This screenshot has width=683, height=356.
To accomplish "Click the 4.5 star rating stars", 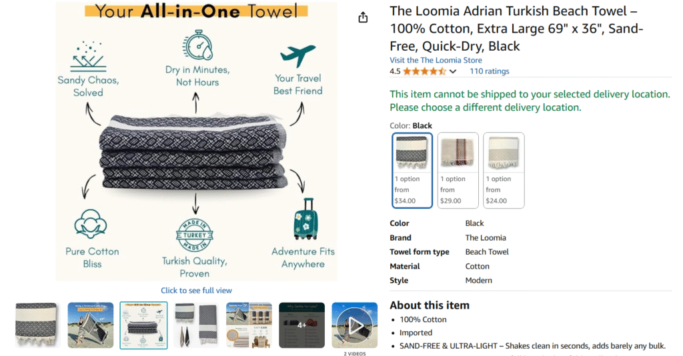I will (424, 71).
